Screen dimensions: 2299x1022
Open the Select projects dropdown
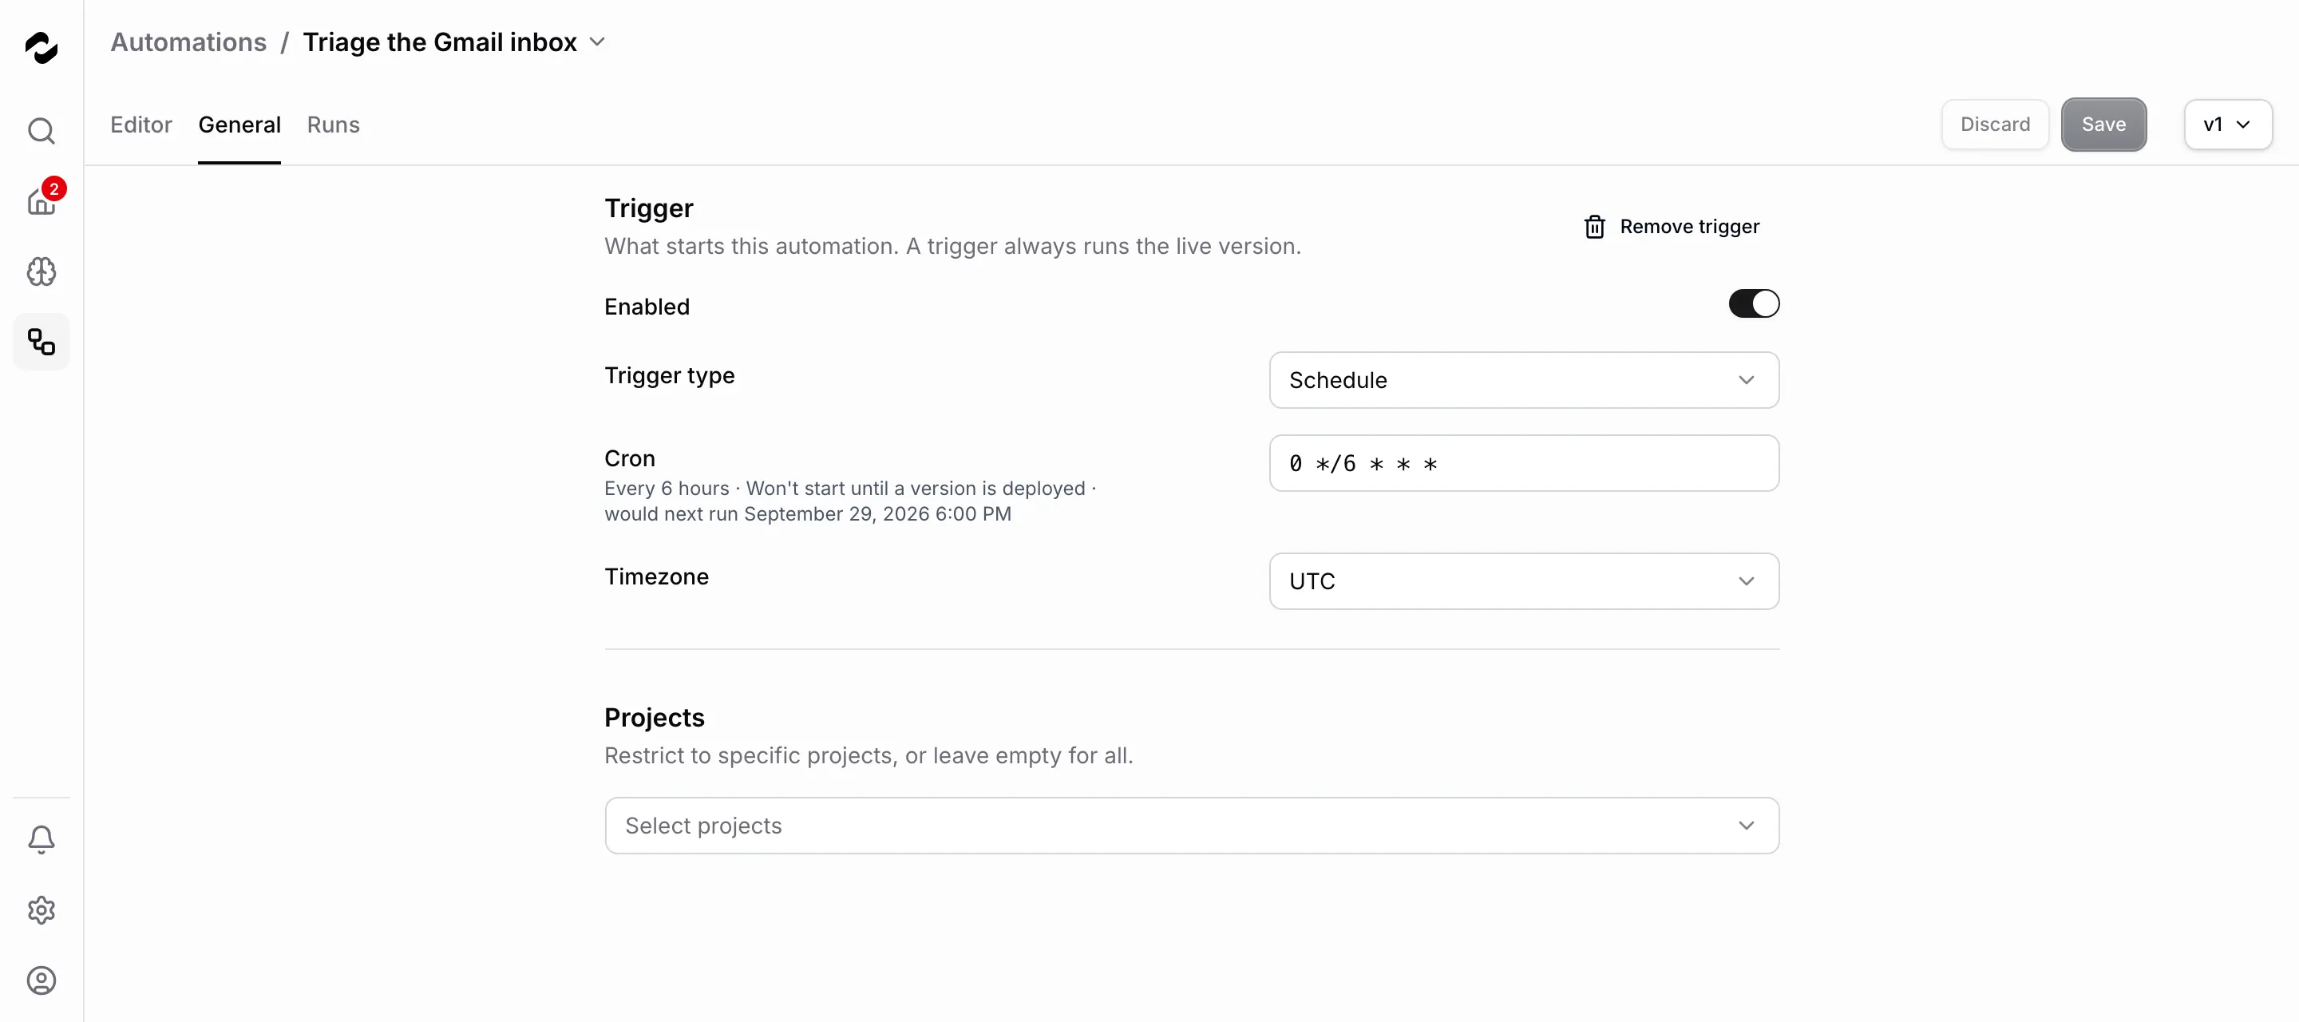point(1192,826)
